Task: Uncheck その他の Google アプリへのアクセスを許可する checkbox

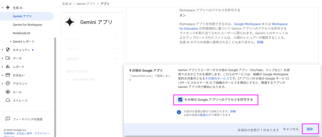Action: coord(180,100)
